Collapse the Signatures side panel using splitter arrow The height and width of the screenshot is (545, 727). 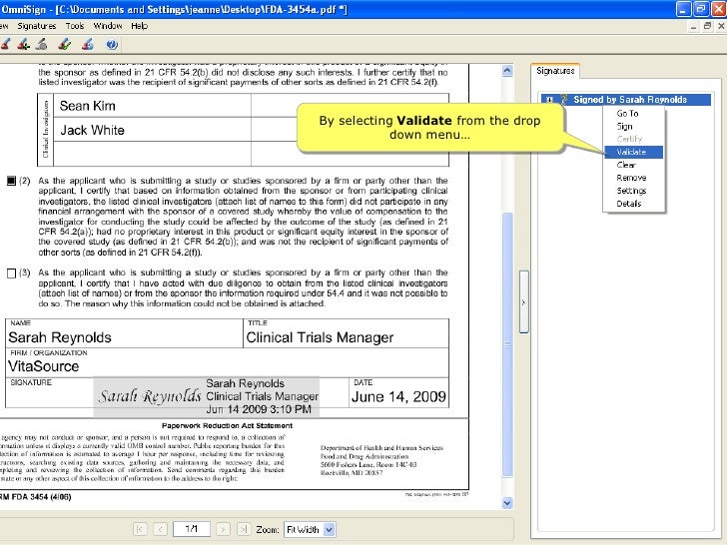[524, 302]
